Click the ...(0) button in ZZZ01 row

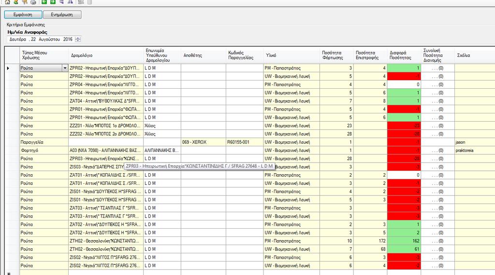pos(437,126)
